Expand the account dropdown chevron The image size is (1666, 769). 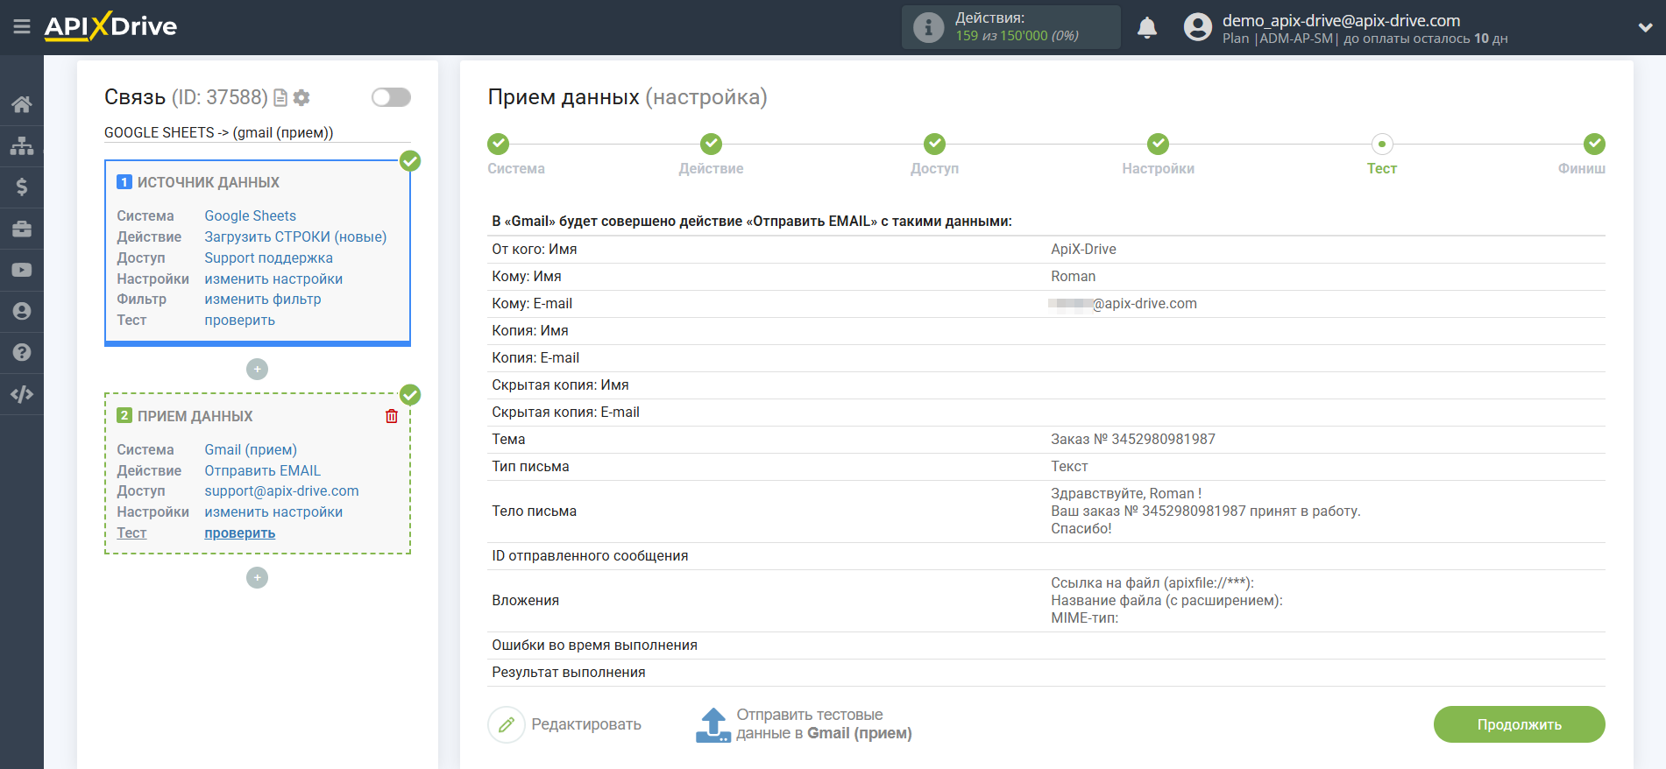click(1645, 27)
